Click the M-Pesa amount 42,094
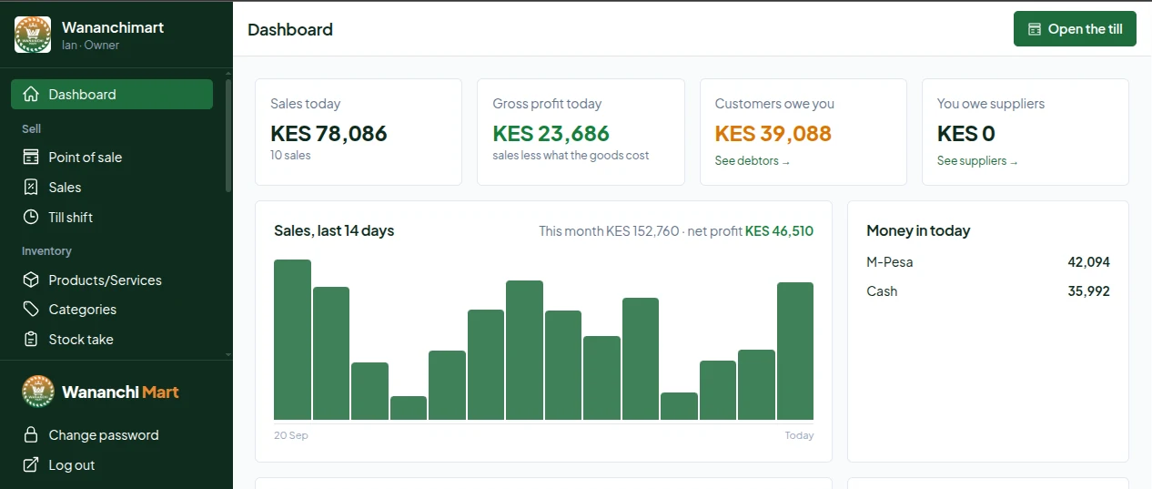 [x=1088, y=262]
